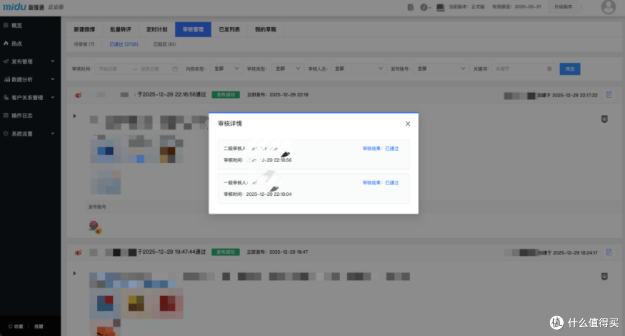
Task: Click 提醒 at the sidebar bottom
Action: click(38, 326)
